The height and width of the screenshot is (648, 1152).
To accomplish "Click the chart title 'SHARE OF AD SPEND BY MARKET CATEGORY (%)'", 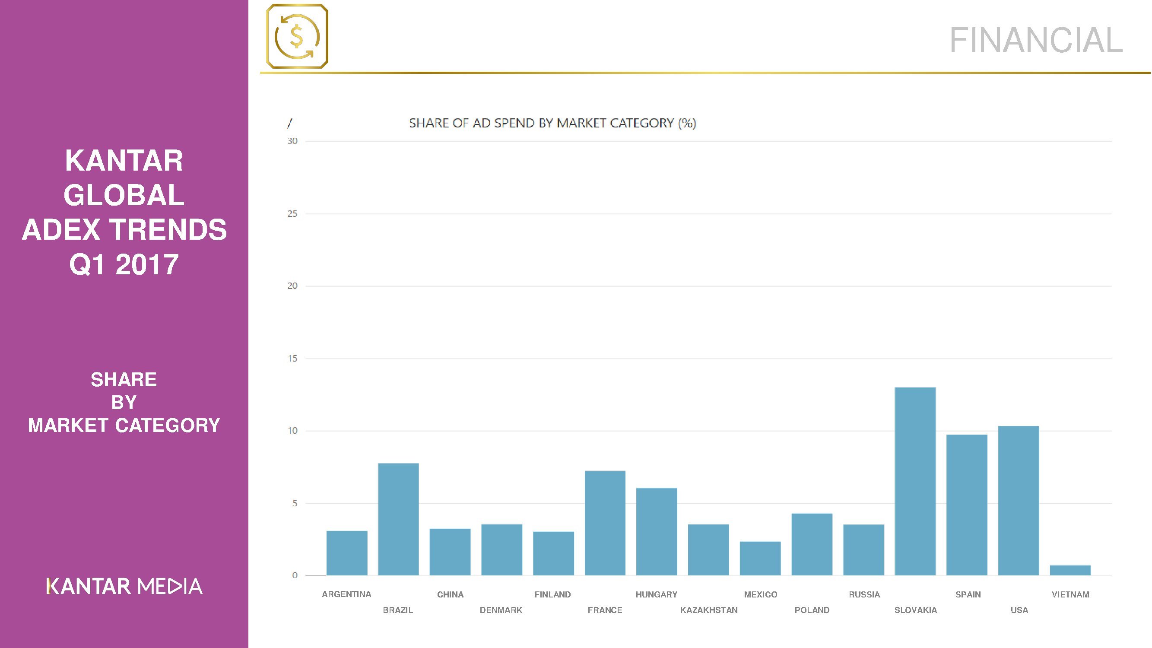I will [x=553, y=123].
